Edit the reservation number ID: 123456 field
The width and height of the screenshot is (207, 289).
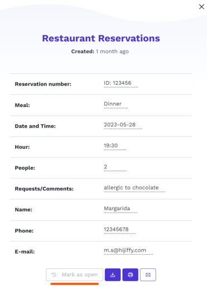tap(121, 83)
